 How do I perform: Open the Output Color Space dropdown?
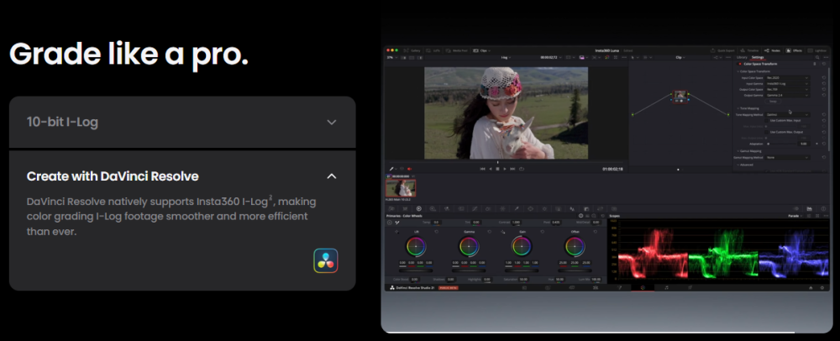(x=788, y=89)
